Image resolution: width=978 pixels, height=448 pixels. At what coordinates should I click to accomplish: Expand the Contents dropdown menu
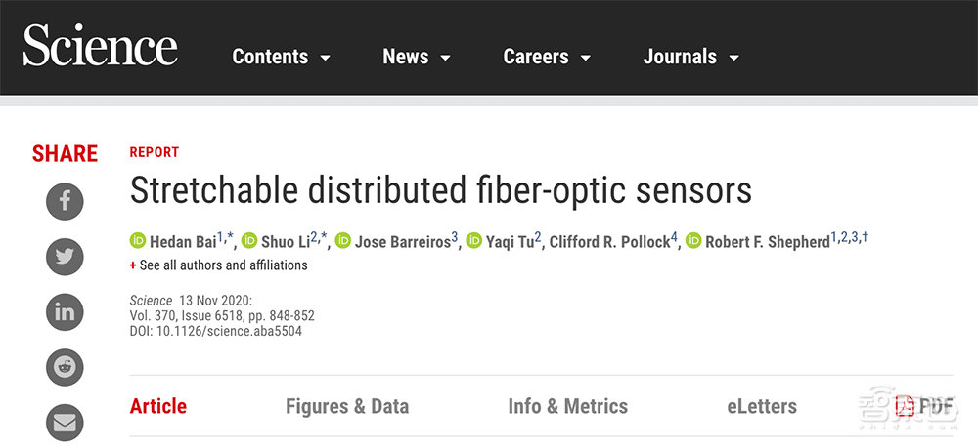(282, 57)
